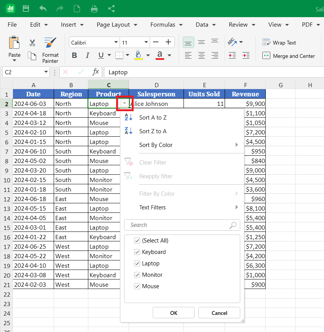Click the Merge and Center button
The width and height of the screenshot is (324, 332).
(289, 56)
